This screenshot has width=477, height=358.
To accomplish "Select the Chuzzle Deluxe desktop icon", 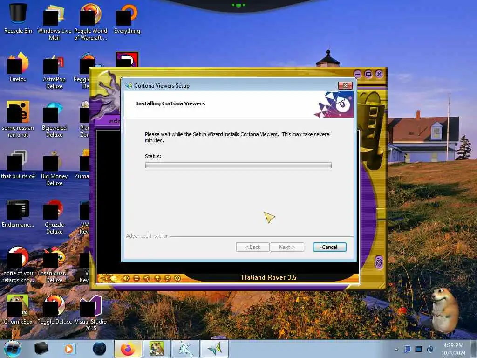I will (54, 216).
